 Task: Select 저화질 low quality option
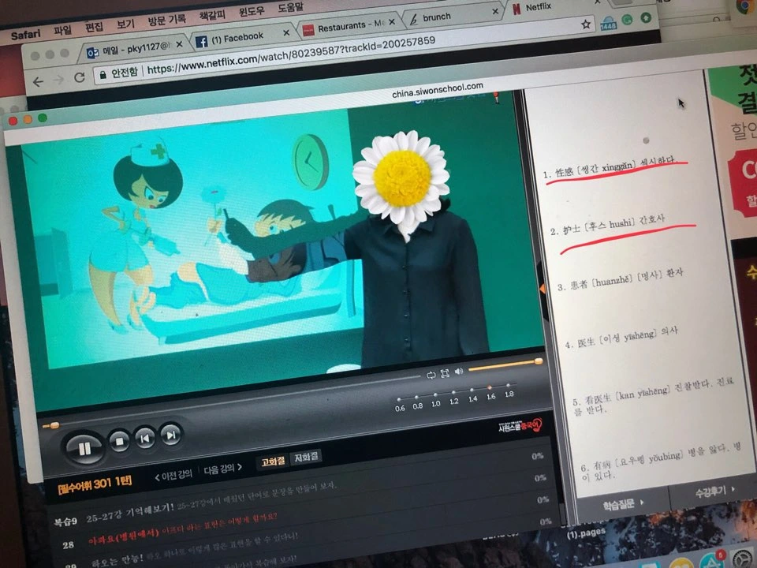pos(306,457)
